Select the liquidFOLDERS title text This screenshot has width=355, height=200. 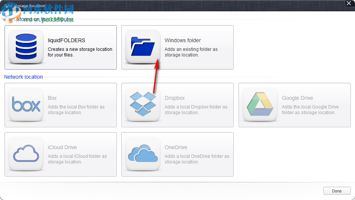[66, 40]
